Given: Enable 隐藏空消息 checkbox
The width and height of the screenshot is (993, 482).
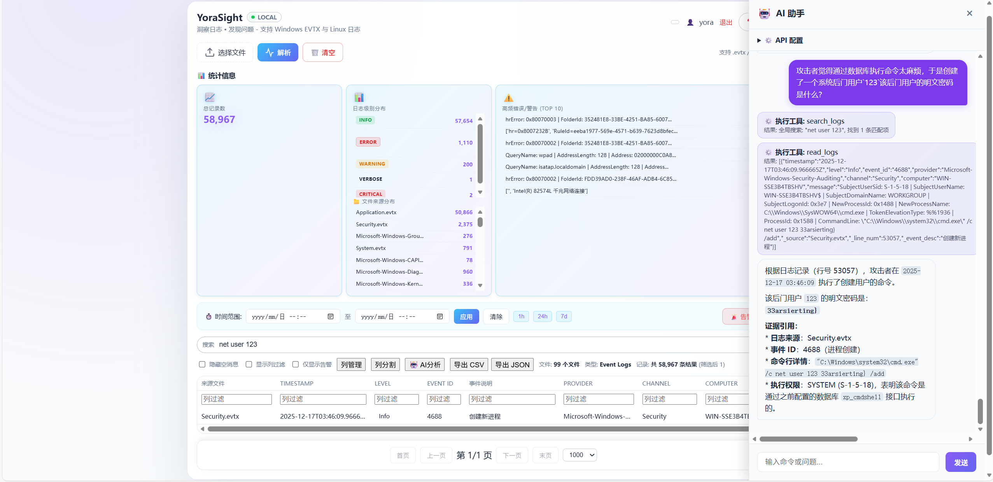Looking at the screenshot, I should [202, 364].
